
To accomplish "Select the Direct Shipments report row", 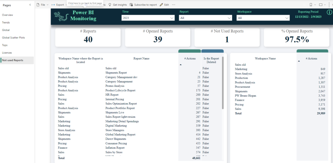I will pos(116,139).
